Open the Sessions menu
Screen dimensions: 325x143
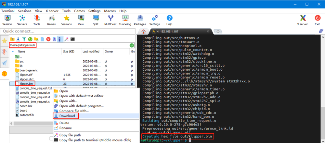[x=24, y=11]
